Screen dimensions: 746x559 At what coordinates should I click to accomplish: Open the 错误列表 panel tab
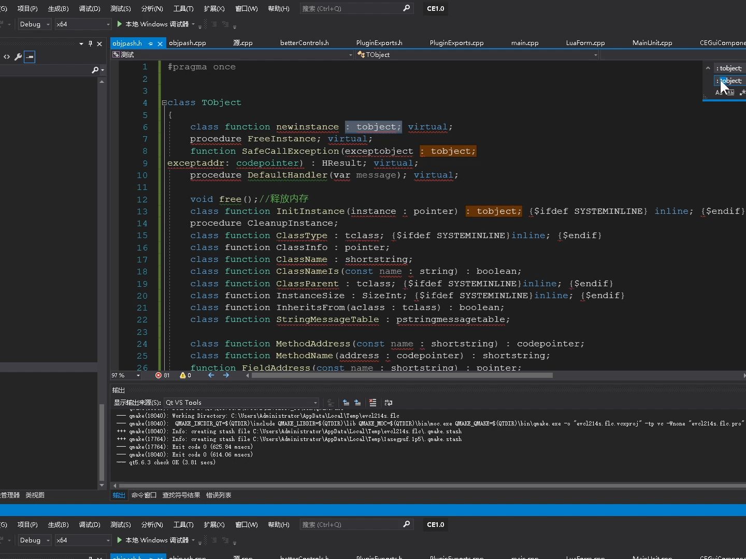219,495
